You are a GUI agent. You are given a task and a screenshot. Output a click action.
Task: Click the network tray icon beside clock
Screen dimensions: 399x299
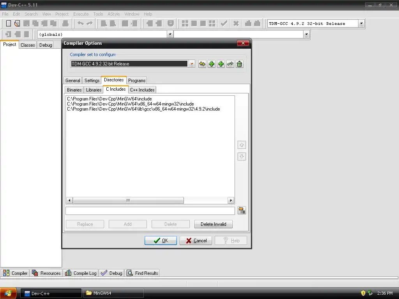(370, 293)
